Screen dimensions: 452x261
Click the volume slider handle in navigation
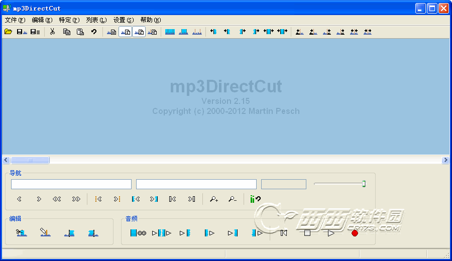tap(364, 184)
